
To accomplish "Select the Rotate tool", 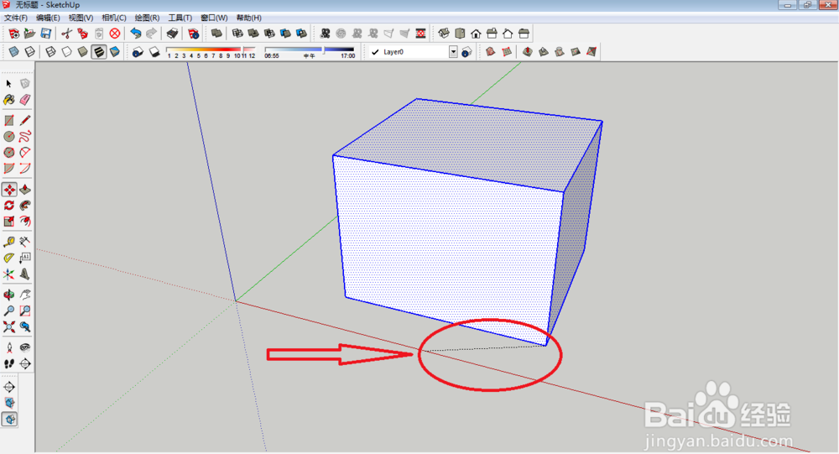I will (8, 206).
